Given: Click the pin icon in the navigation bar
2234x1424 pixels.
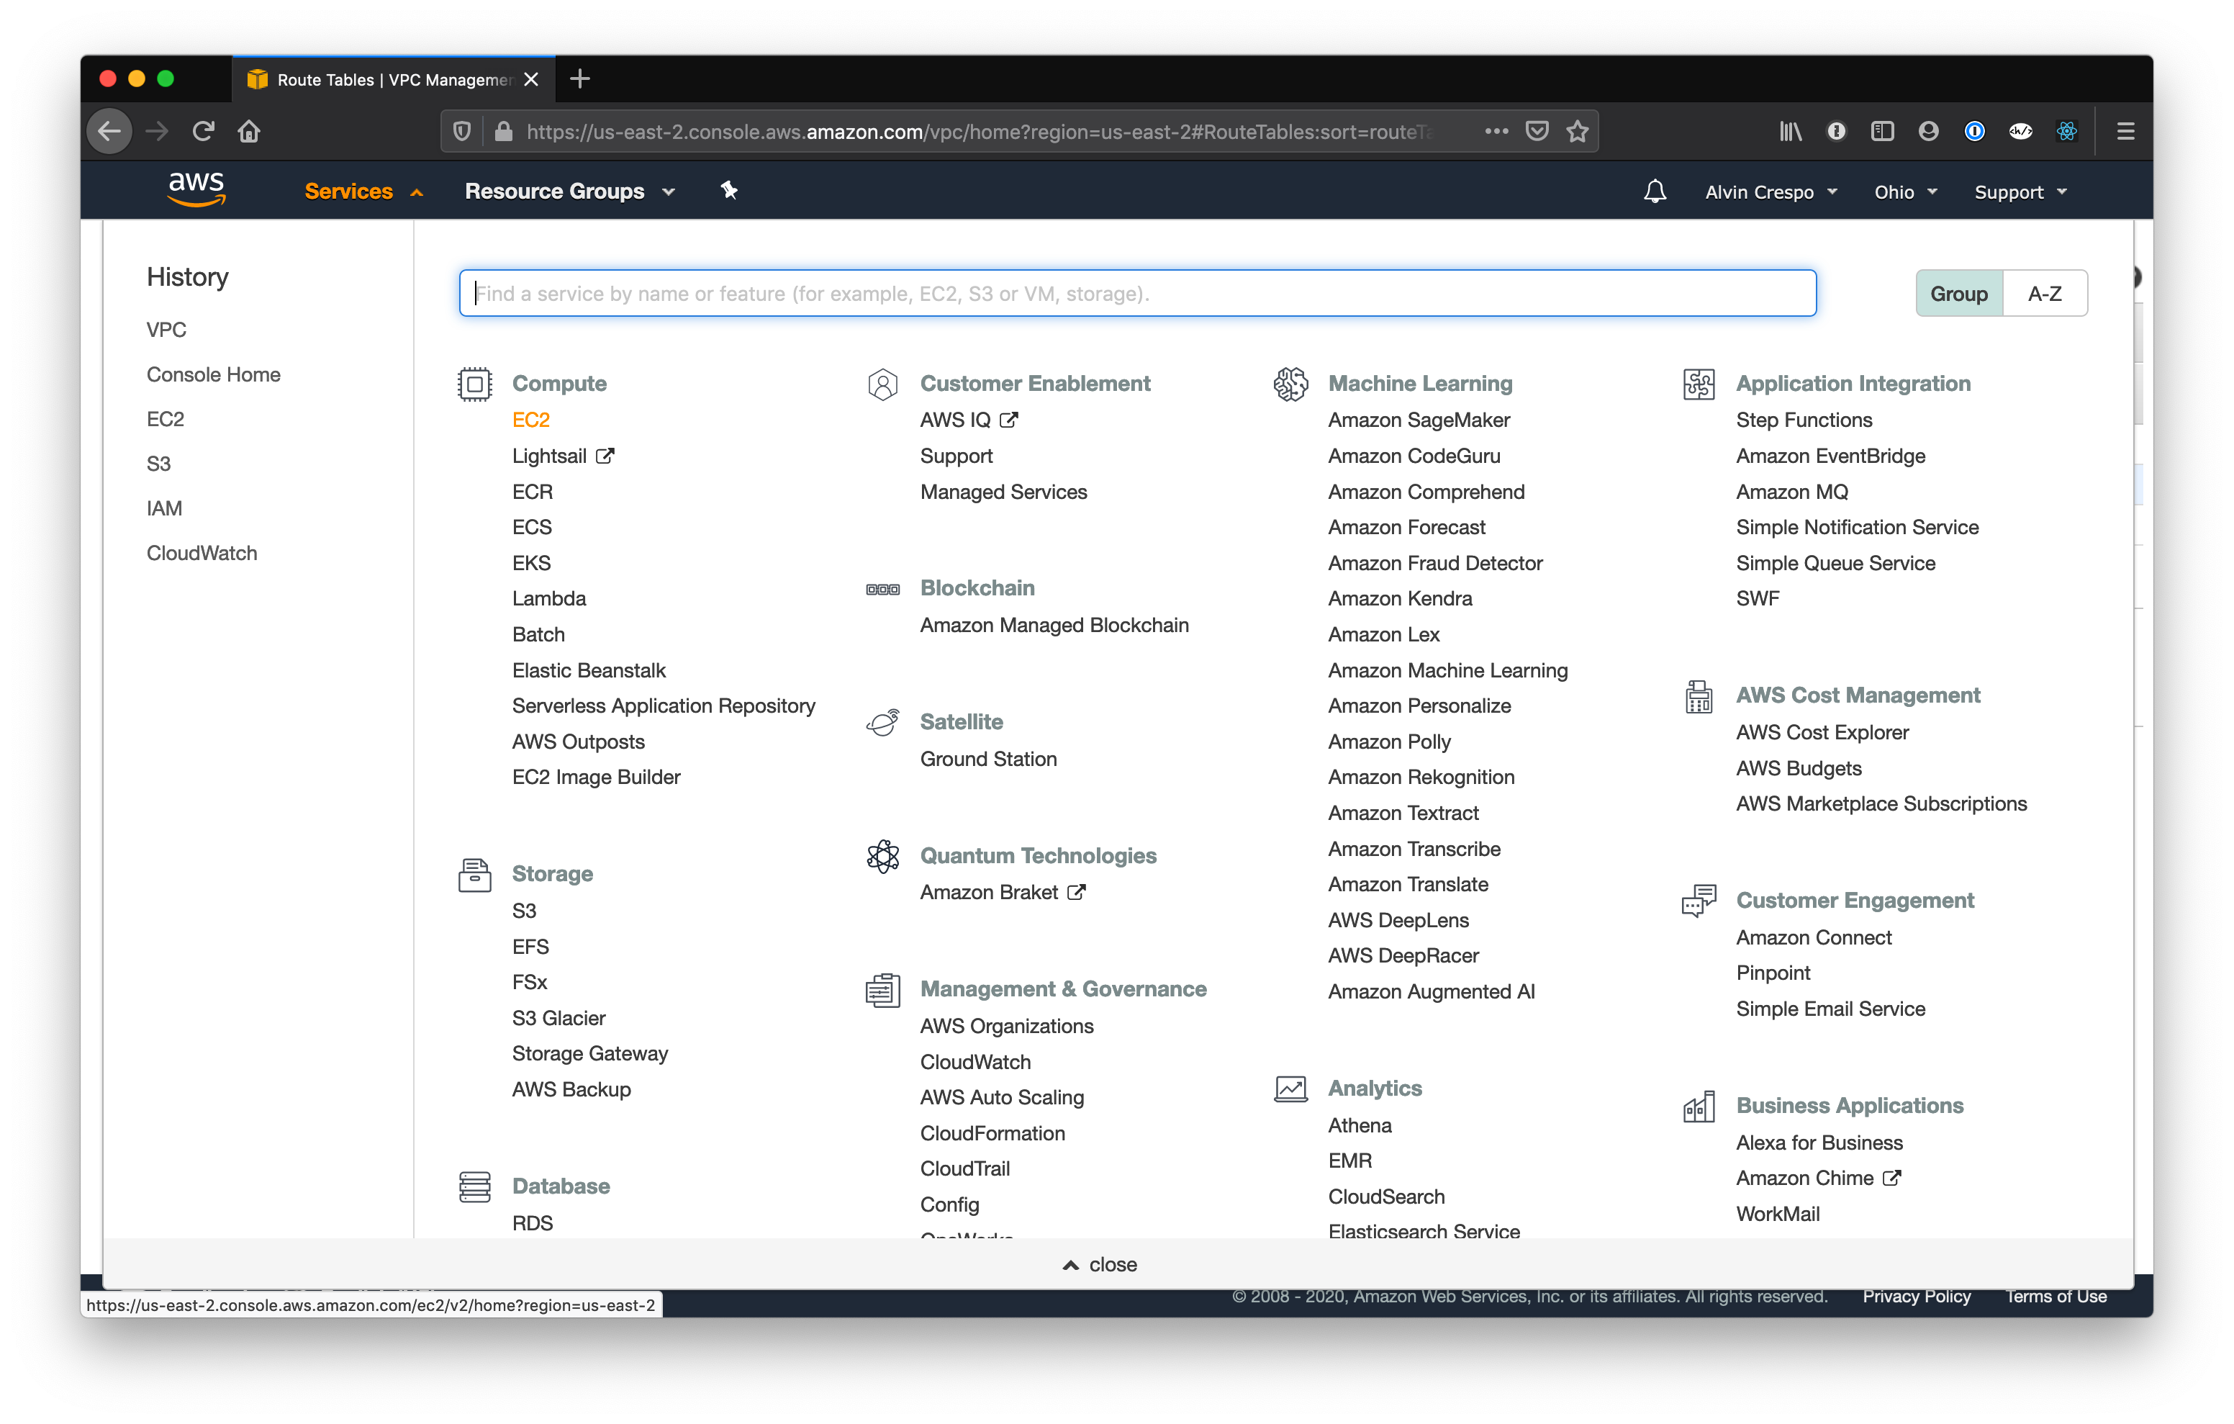Looking at the screenshot, I should coord(729,190).
